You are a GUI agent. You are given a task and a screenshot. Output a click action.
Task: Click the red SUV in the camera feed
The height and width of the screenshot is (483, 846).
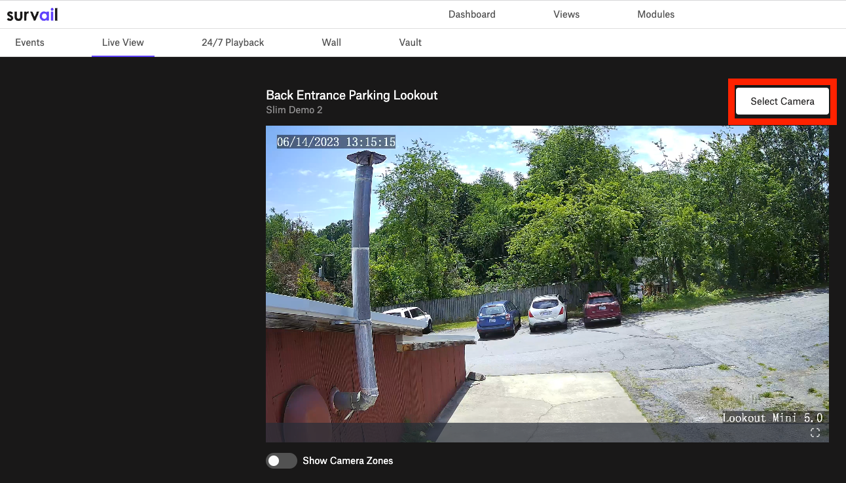[x=601, y=308]
